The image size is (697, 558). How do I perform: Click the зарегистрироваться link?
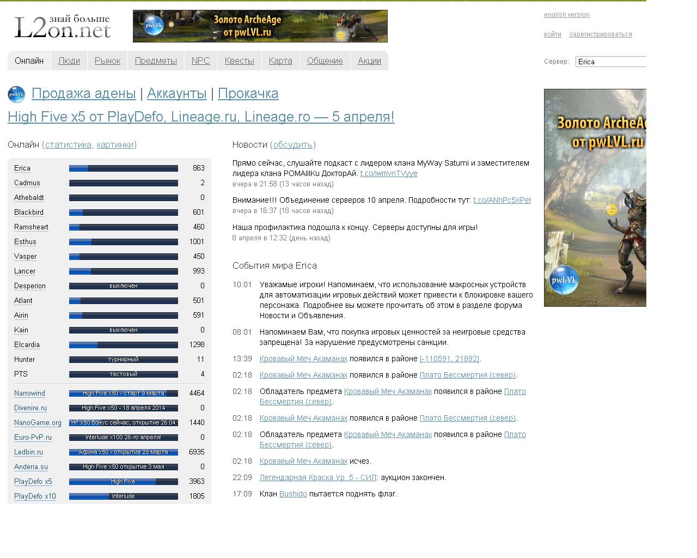(x=601, y=34)
